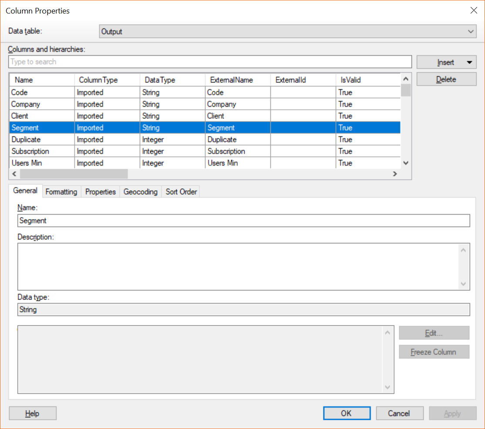Viewport: 485px width, 429px height.
Task: Sort by the DataType column header
Action: coord(172,80)
